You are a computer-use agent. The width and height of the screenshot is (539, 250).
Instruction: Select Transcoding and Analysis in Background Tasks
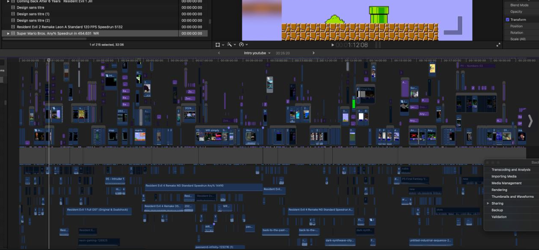(x=511, y=170)
